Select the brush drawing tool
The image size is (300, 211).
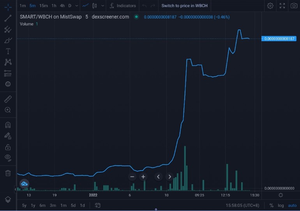(x=8, y=40)
